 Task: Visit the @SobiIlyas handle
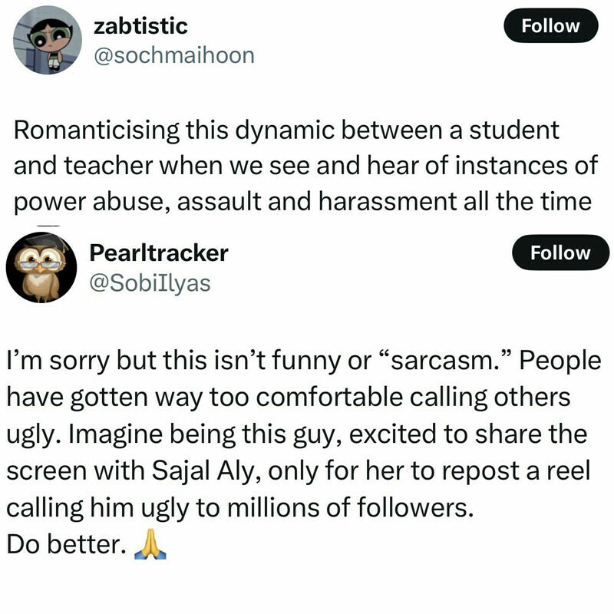[150, 283]
